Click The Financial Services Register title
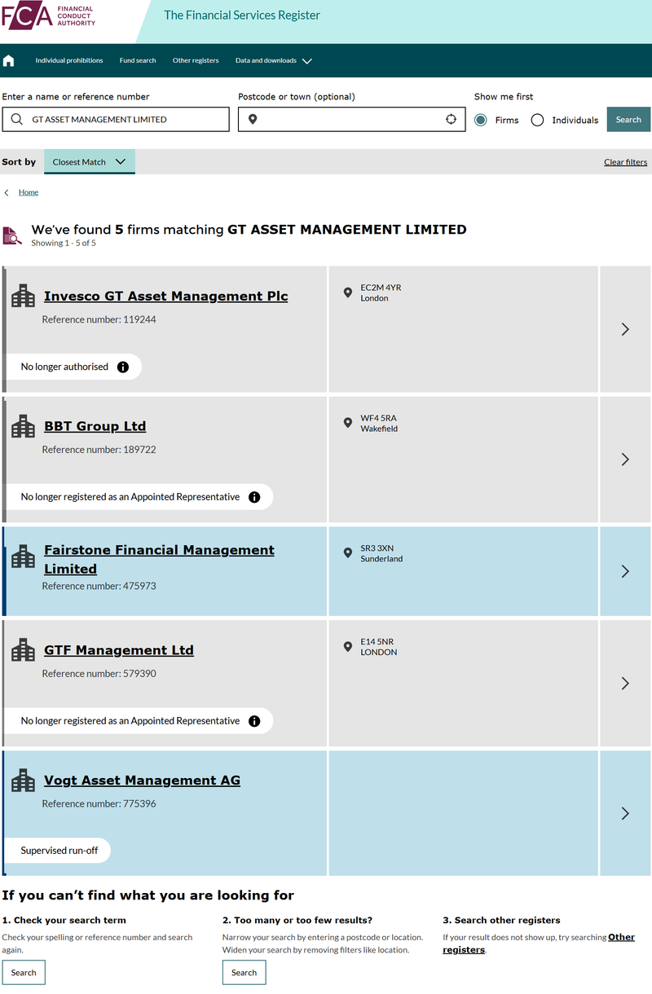This screenshot has width=652, height=994. pos(242,15)
